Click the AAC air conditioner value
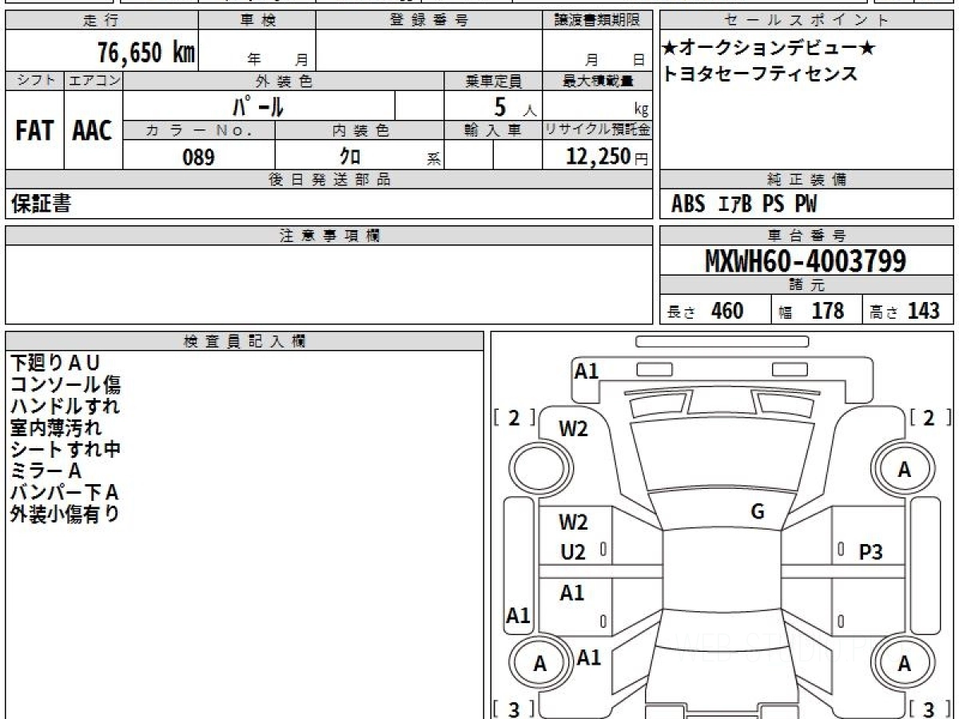This screenshot has height=719, width=959. click(x=93, y=131)
